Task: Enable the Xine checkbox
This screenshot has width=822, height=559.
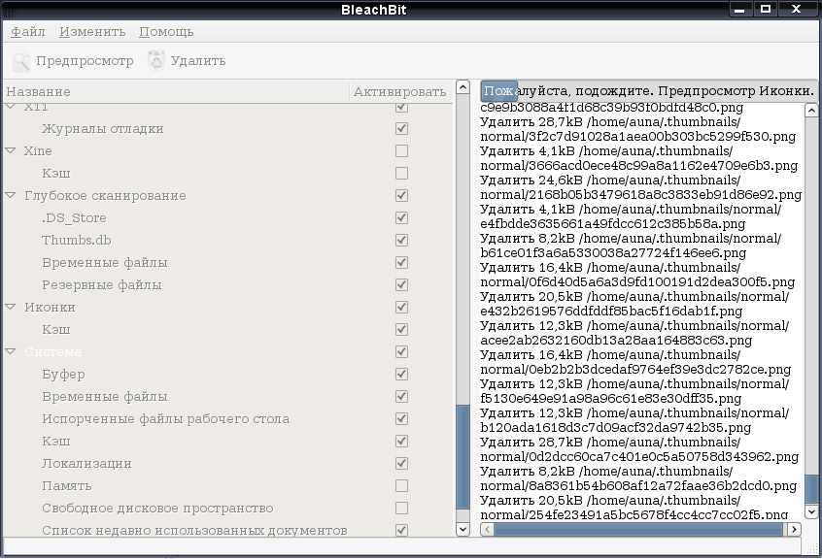Action: [401, 151]
